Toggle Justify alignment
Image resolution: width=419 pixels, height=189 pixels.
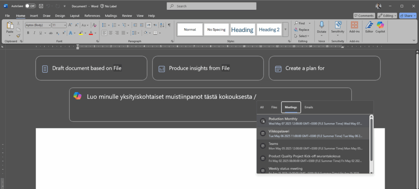click(x=123, y=33)
